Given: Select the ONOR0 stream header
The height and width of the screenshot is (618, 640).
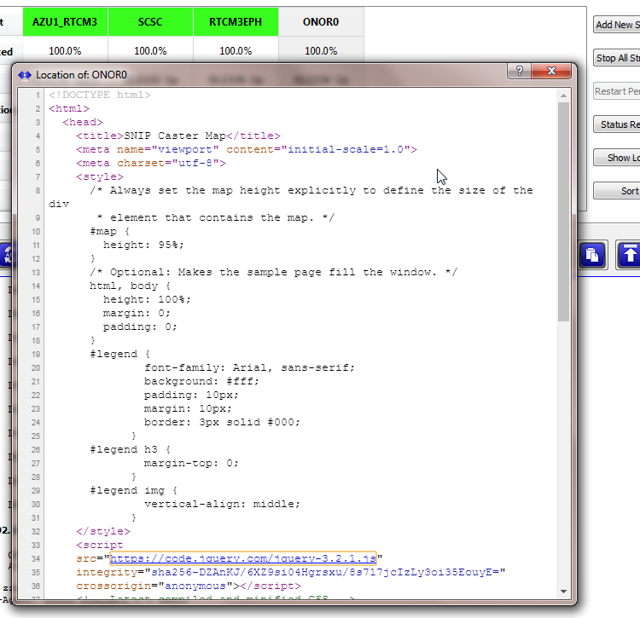Looking at the screenshot, I should (x=321, y=22).
